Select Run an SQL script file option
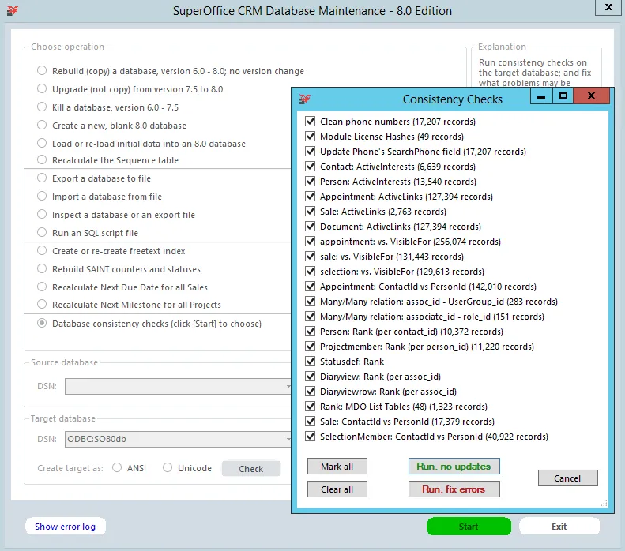The width and height of the screenshot is (625, 551). 42,233
